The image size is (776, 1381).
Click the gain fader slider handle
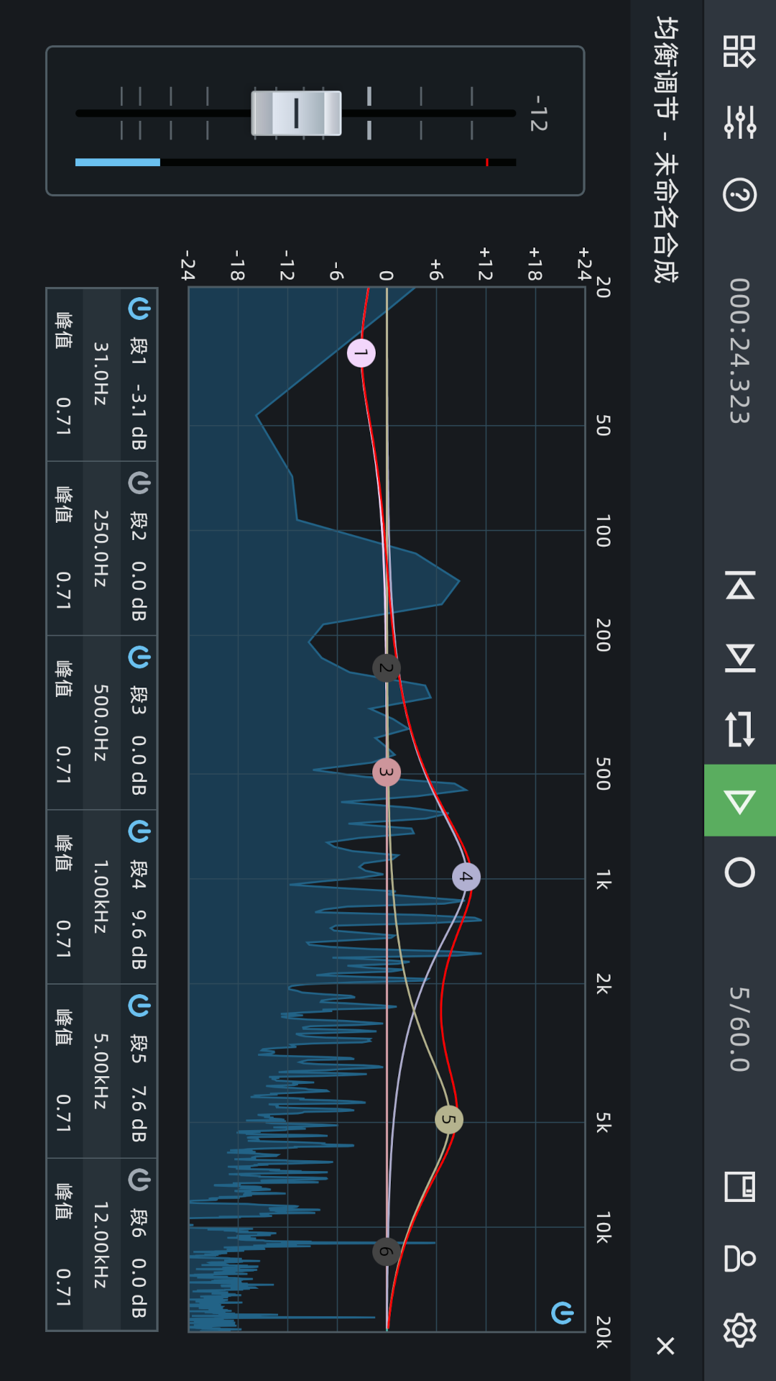[296, 113]
